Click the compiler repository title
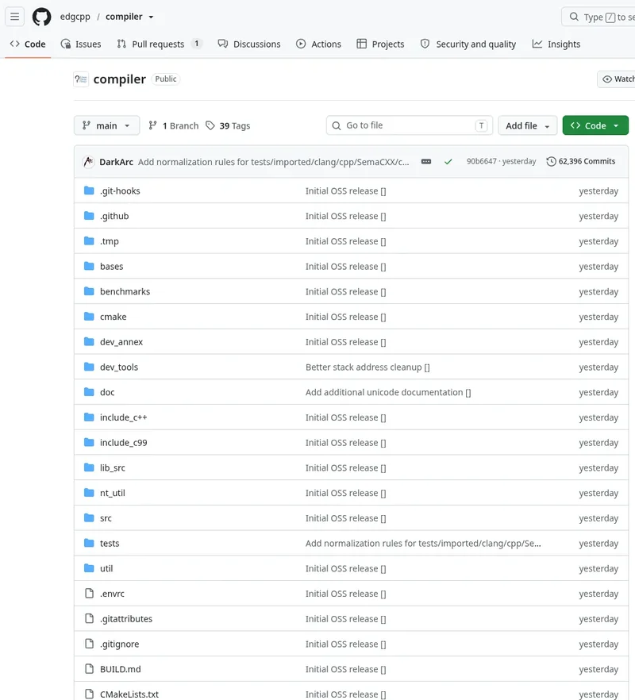This screenshot has width=635, height=700. (x=119, y=79)
